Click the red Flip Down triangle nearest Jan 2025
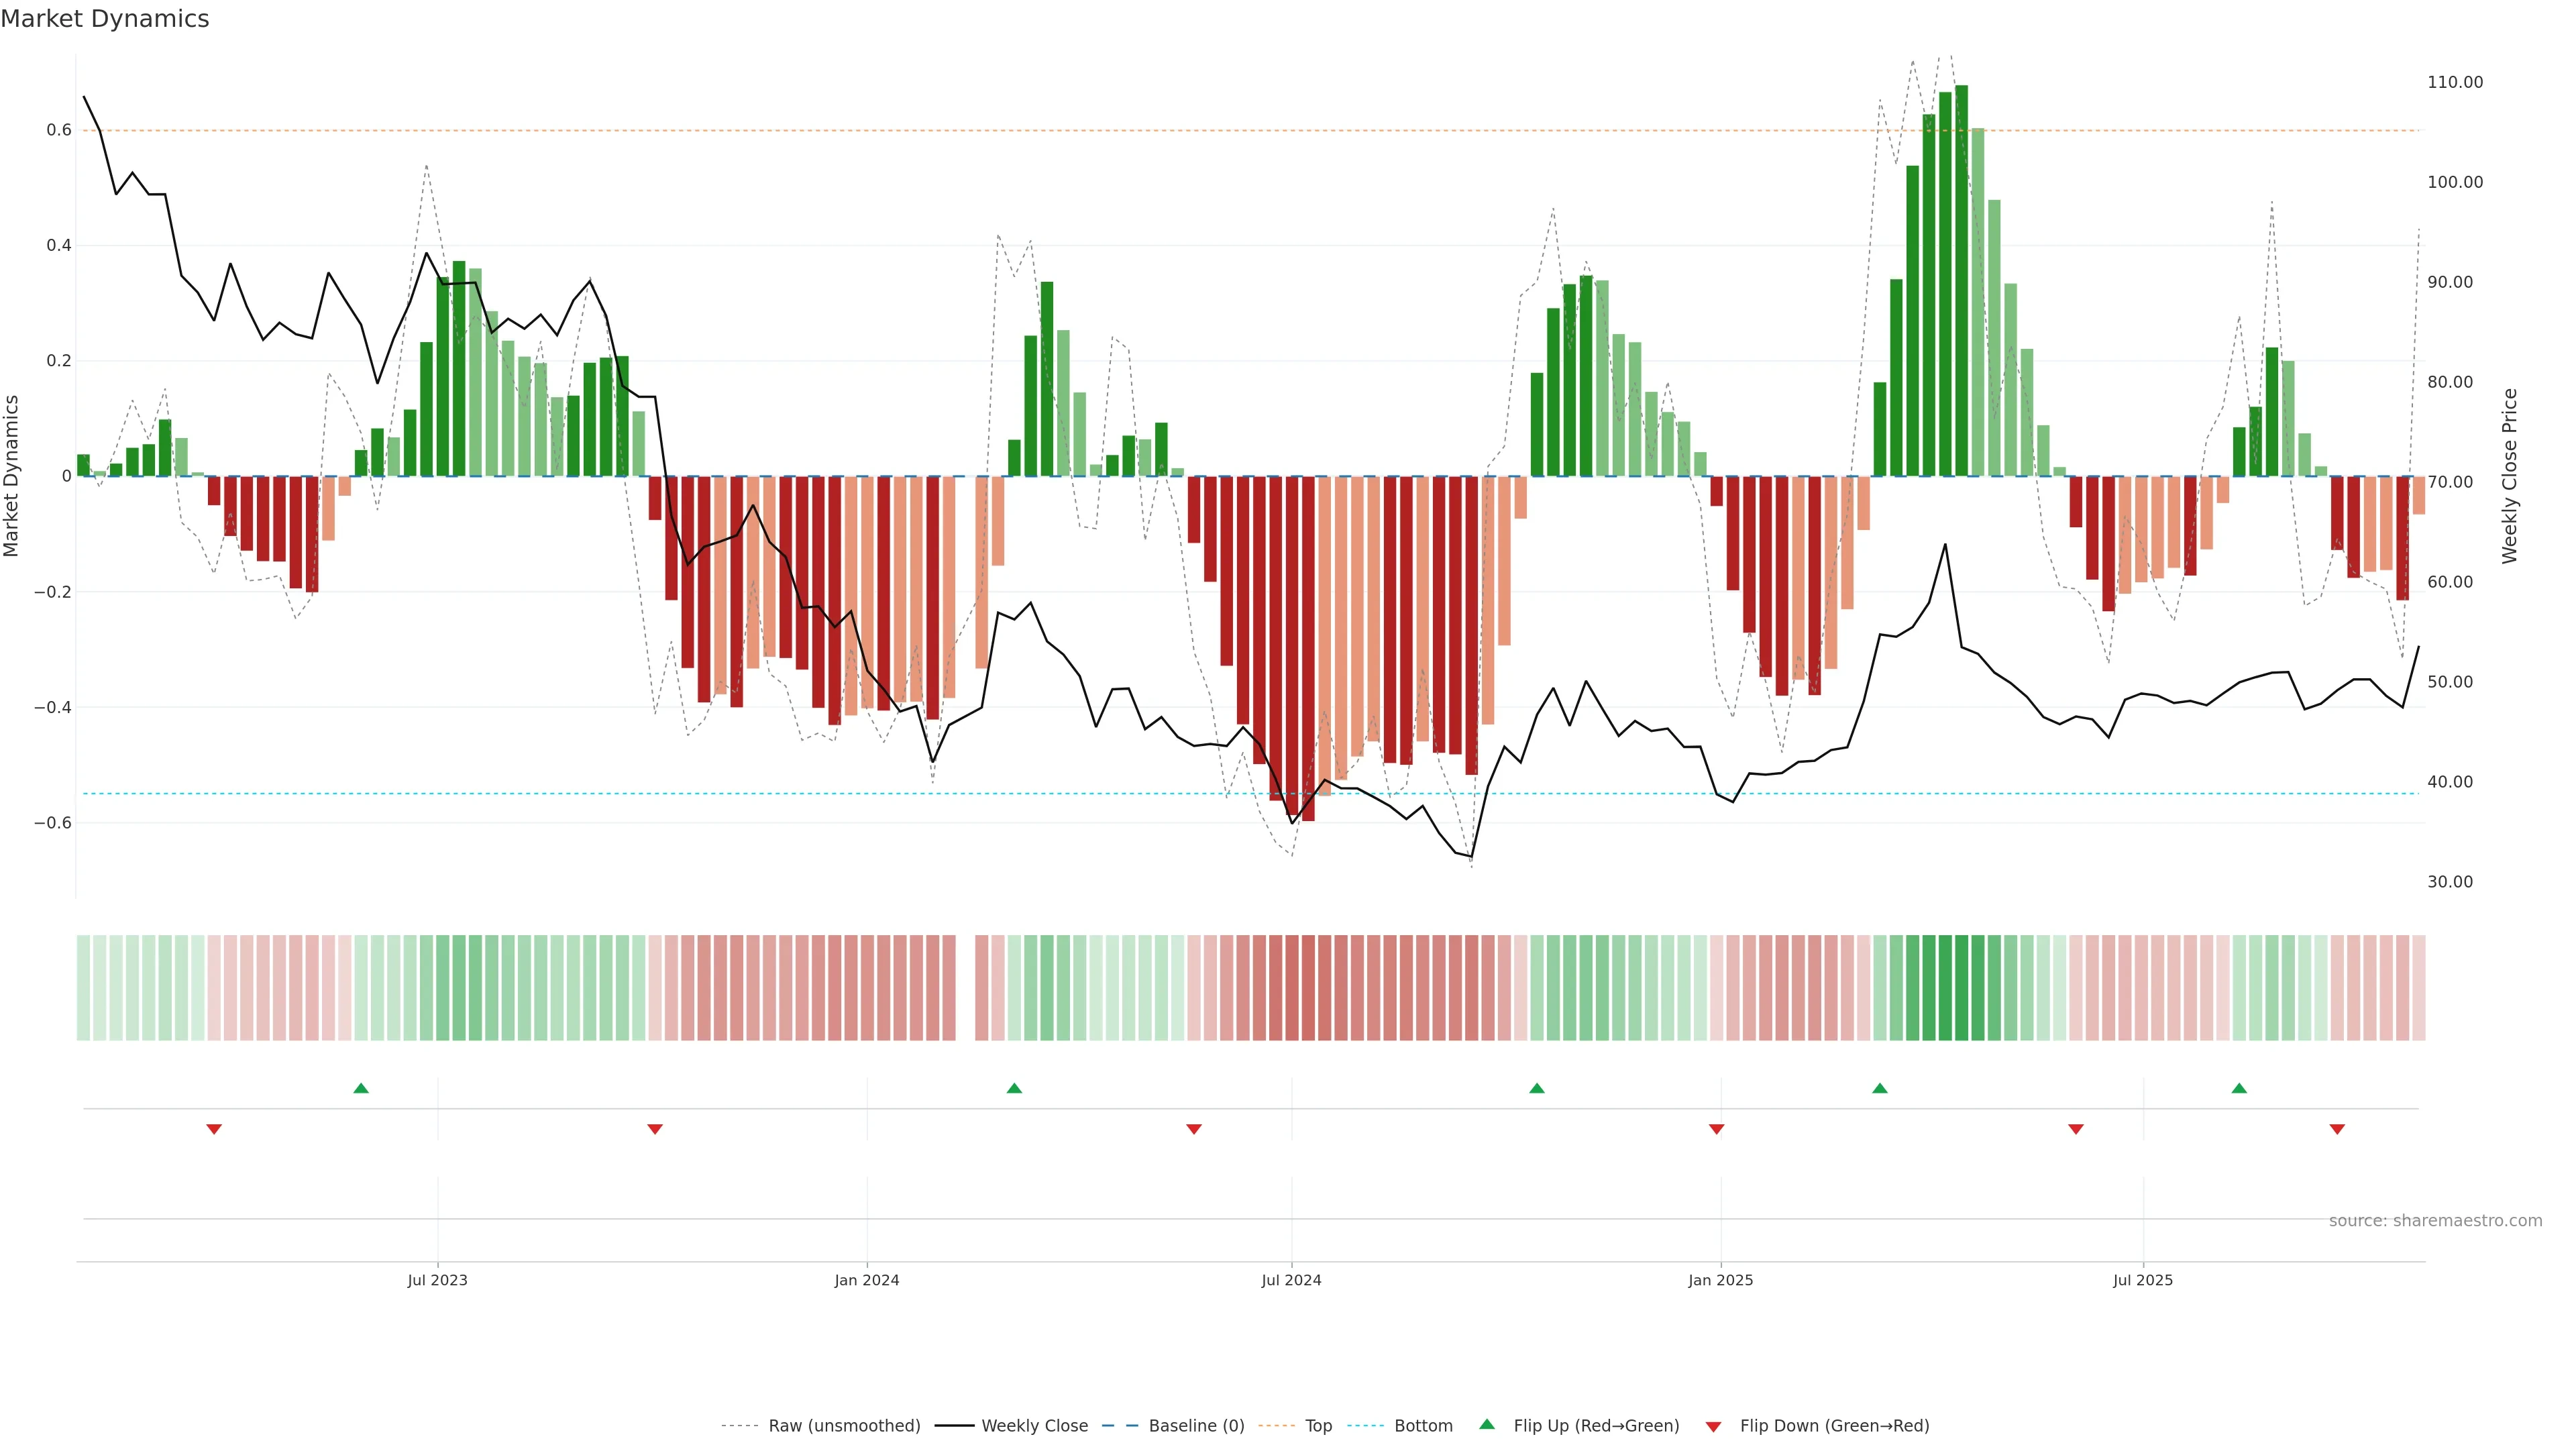The width and height of the screenshot is (2576, 1449). pos(1717,1129)
